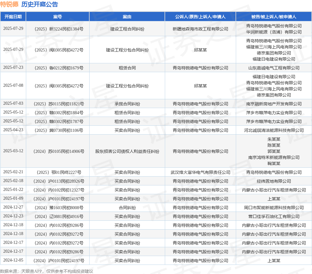The width and height of the screenshot is (312, 274).
Task: Click case number (2024)沪0113民初28926号
Action: coord(58,181)
